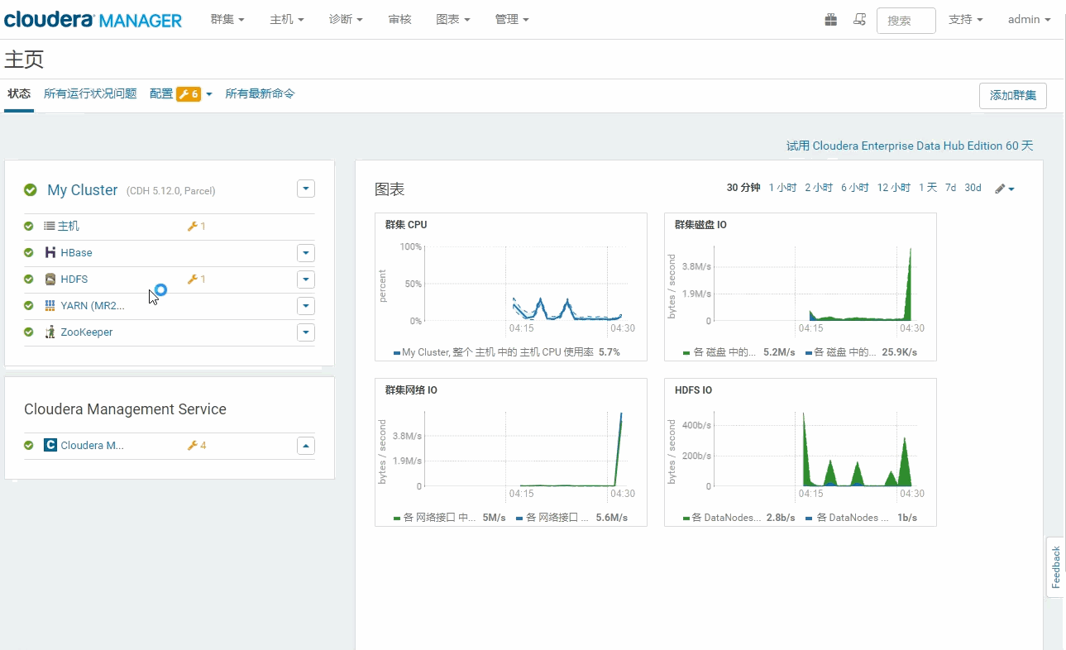This screenshot has width=1066, height=650.
Task: Select the 12 小时 time range
Action: click(894, 188)
